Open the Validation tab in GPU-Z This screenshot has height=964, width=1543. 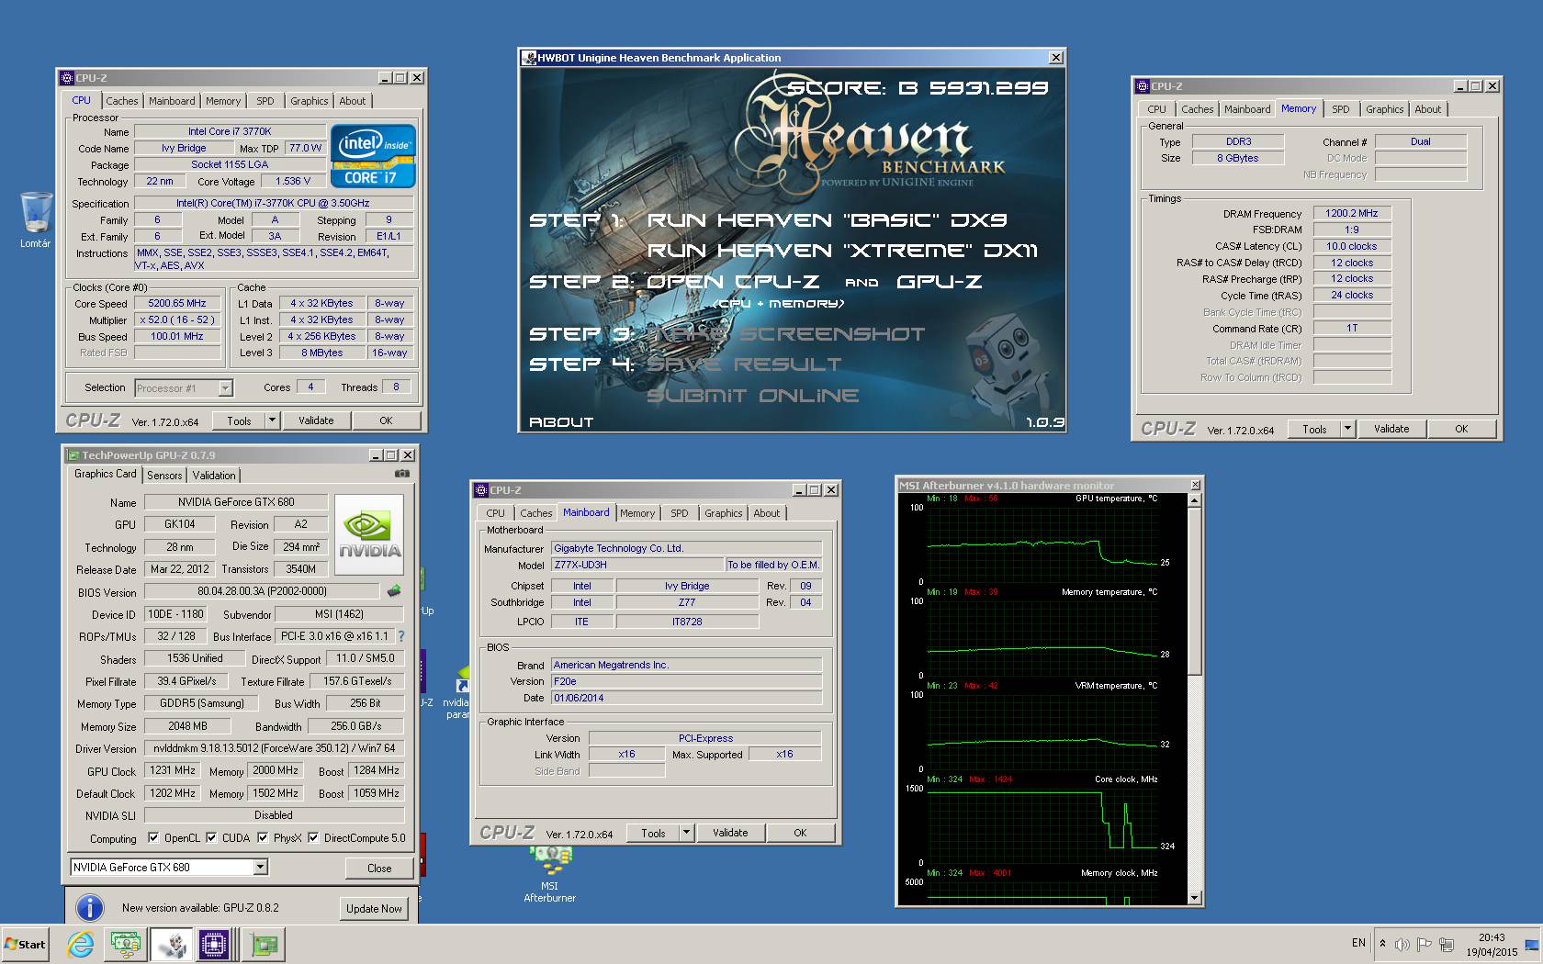click(x=213, y=475)
